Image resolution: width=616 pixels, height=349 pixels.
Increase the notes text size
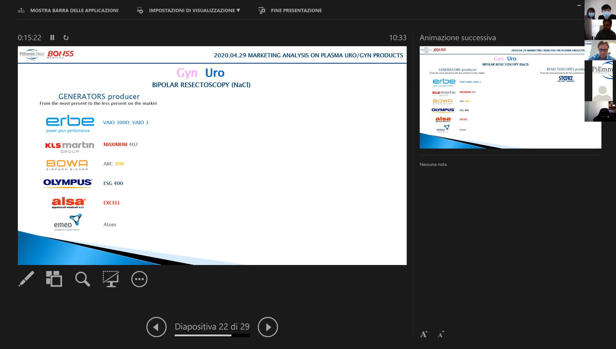[424, 334]
